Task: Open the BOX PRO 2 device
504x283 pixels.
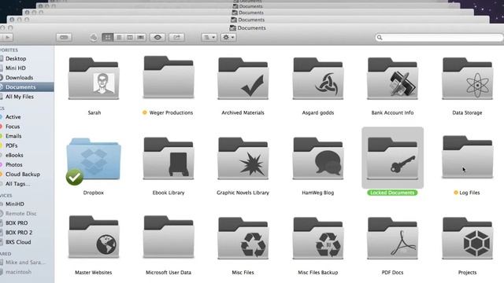Action: pyautogui.click(x=19, y=233)
